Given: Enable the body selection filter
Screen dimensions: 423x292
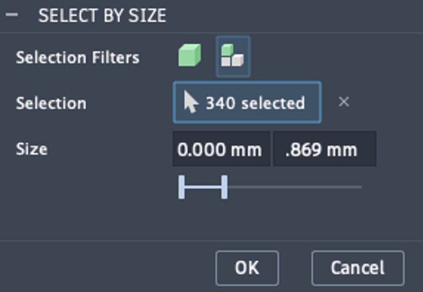Looking at the screenshot, I should tap(190, 56).
